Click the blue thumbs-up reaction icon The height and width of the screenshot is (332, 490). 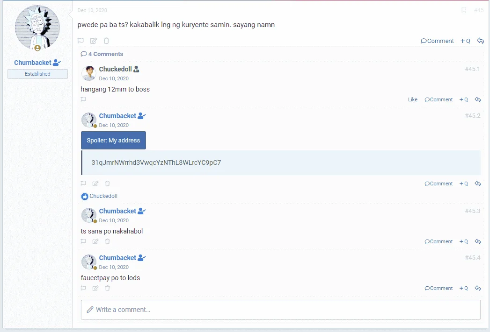[85, 197]
